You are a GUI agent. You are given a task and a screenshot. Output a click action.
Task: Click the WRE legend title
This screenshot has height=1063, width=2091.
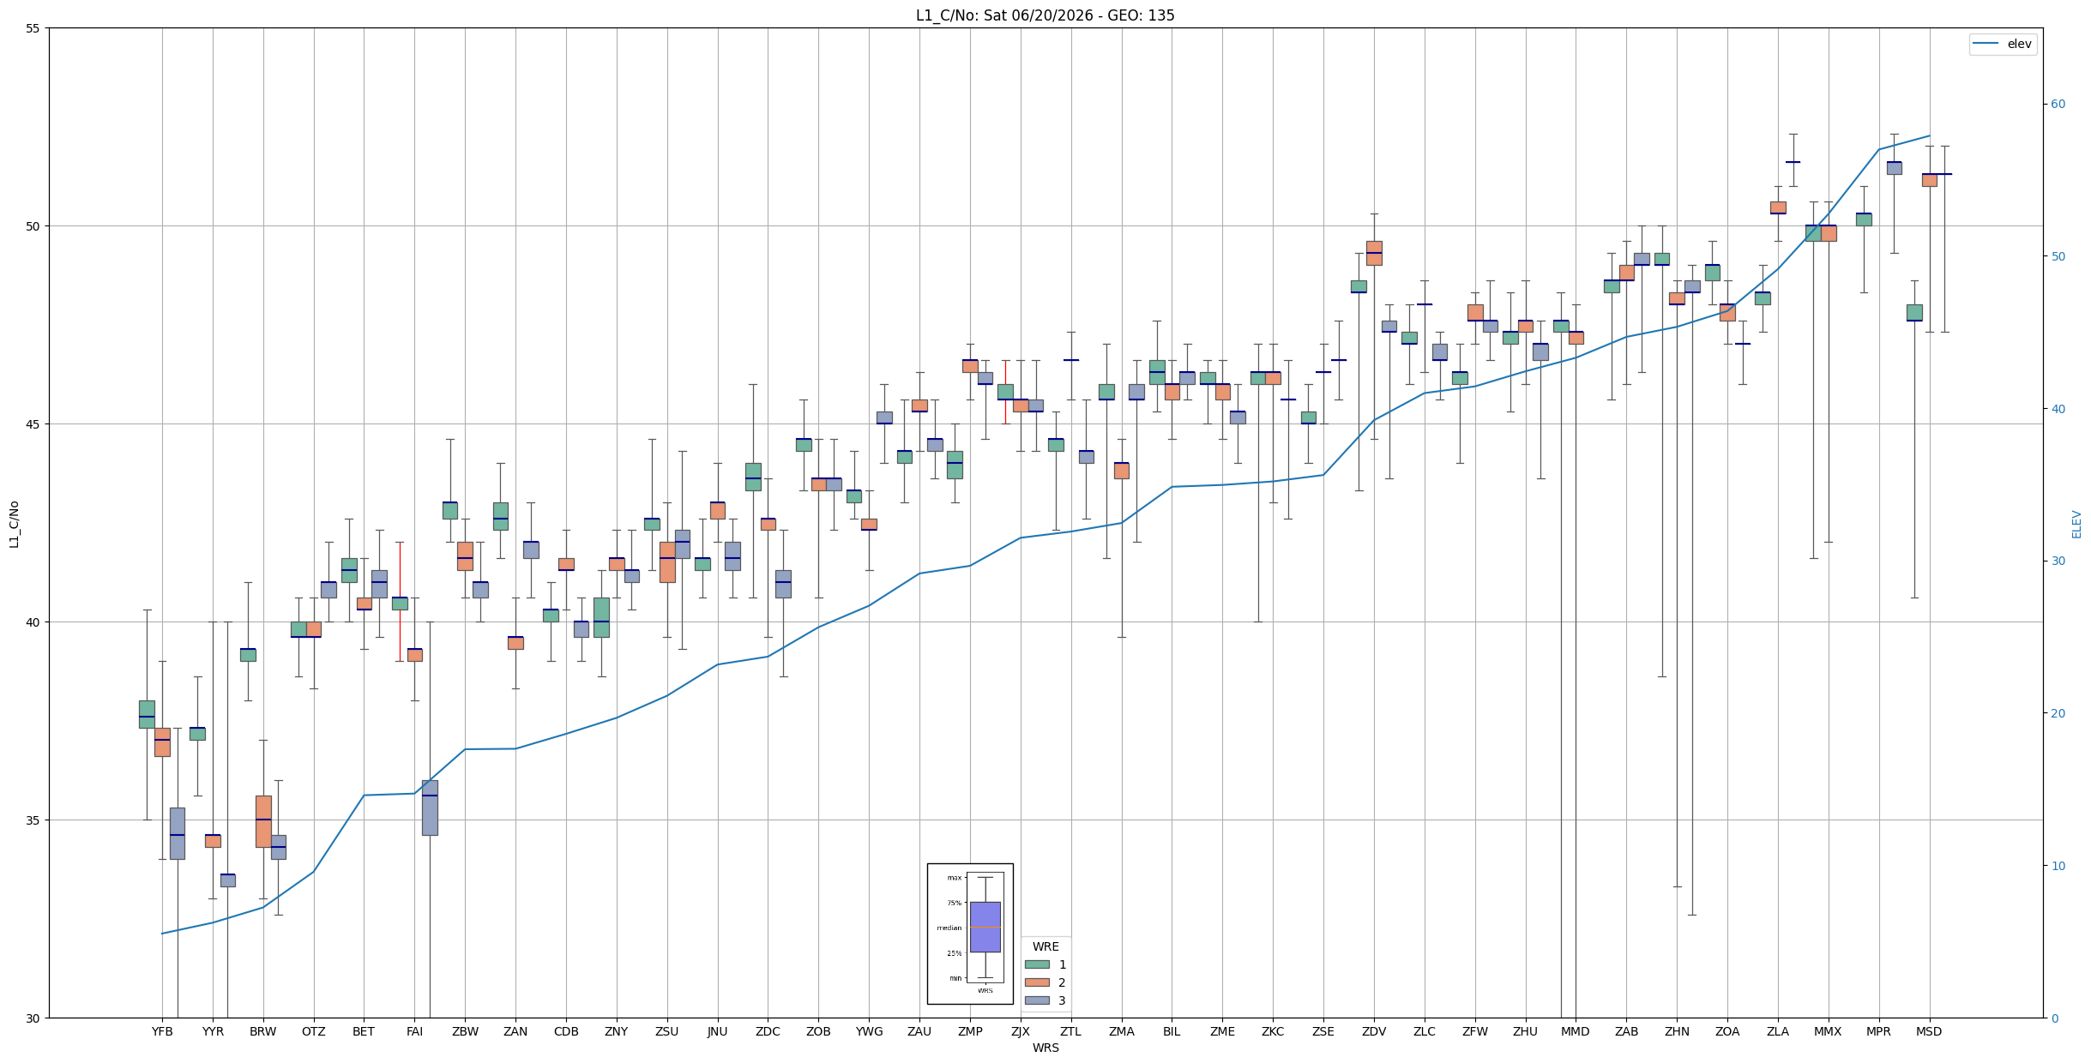click(1045, 946)
